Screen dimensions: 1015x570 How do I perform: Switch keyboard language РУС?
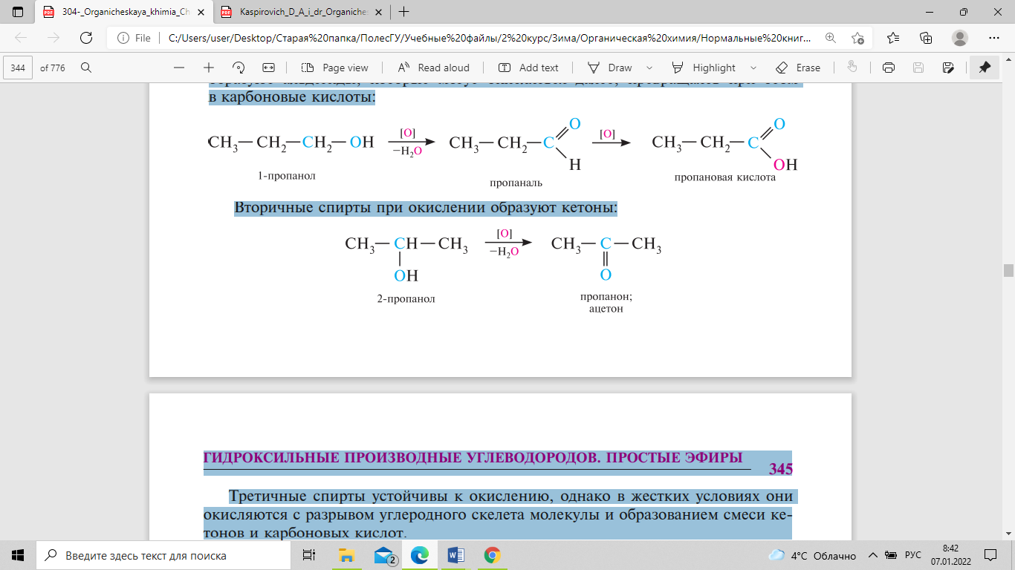click(913, 555)
